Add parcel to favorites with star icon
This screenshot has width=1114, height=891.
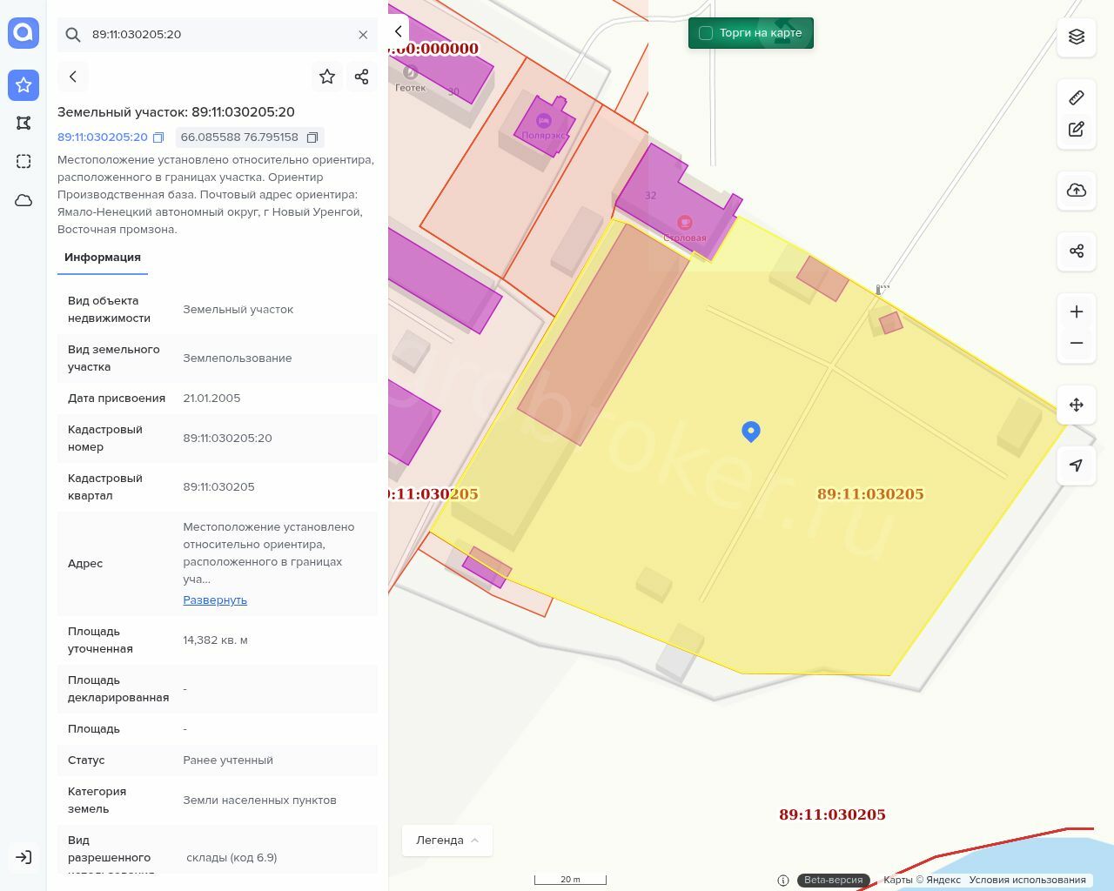click(327, 77)
